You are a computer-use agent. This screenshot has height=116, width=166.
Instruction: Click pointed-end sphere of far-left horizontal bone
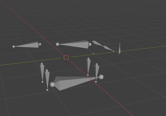click(14, 46)
